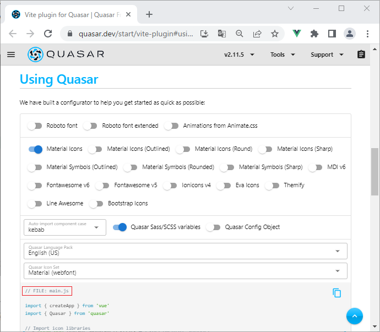Open the Tools dropdown menu
The image size is (380, 332).
pos(283,55)
